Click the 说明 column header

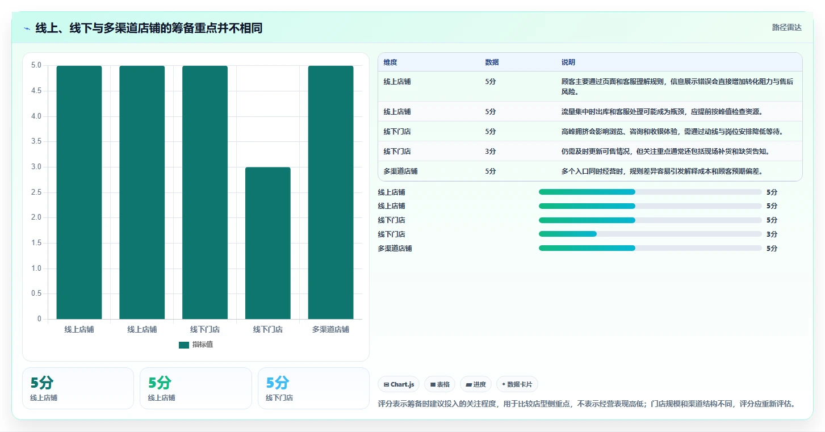click(x=568, y=62)
